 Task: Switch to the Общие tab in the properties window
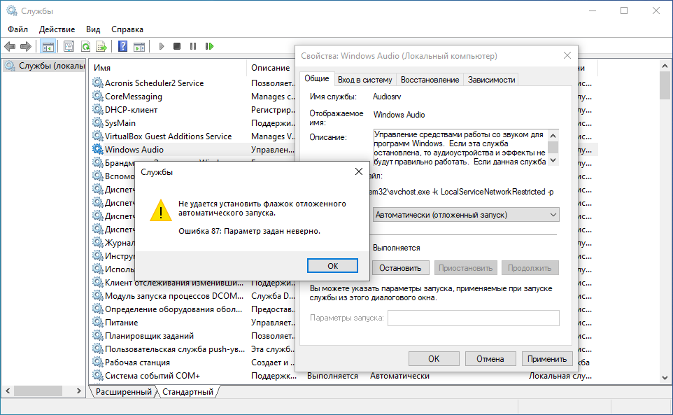(317, 78)
